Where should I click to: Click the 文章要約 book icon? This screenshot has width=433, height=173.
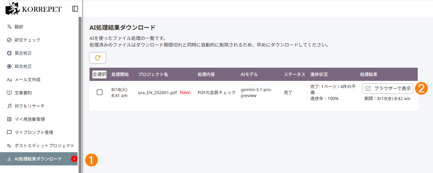pyautogui.click(x=9, y=93)
